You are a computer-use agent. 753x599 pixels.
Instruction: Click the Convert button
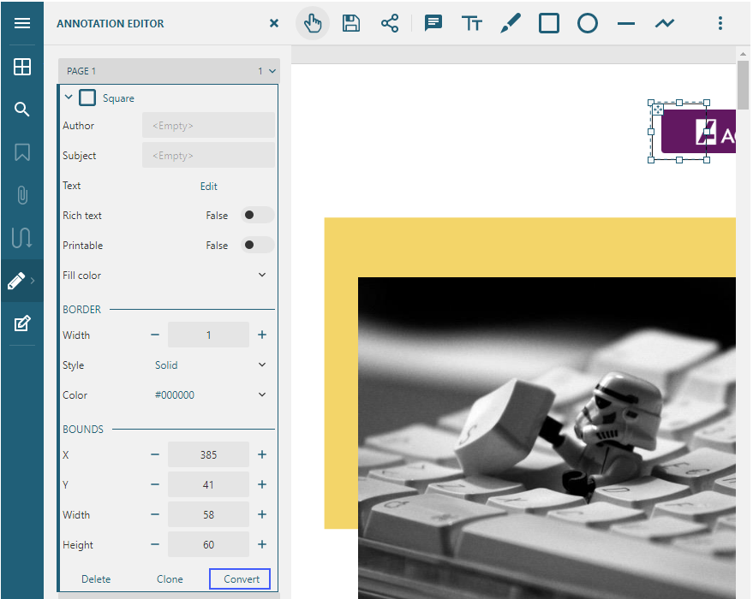(x=240, y=578)
